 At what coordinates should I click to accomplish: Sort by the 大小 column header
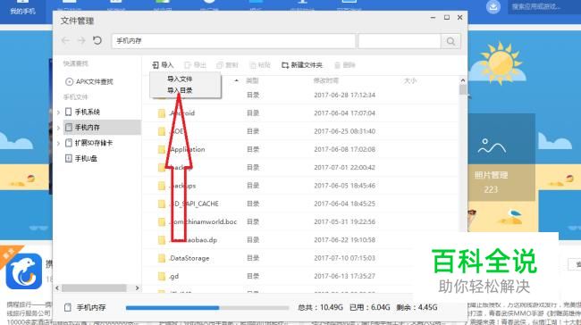[x=410, y=80]
